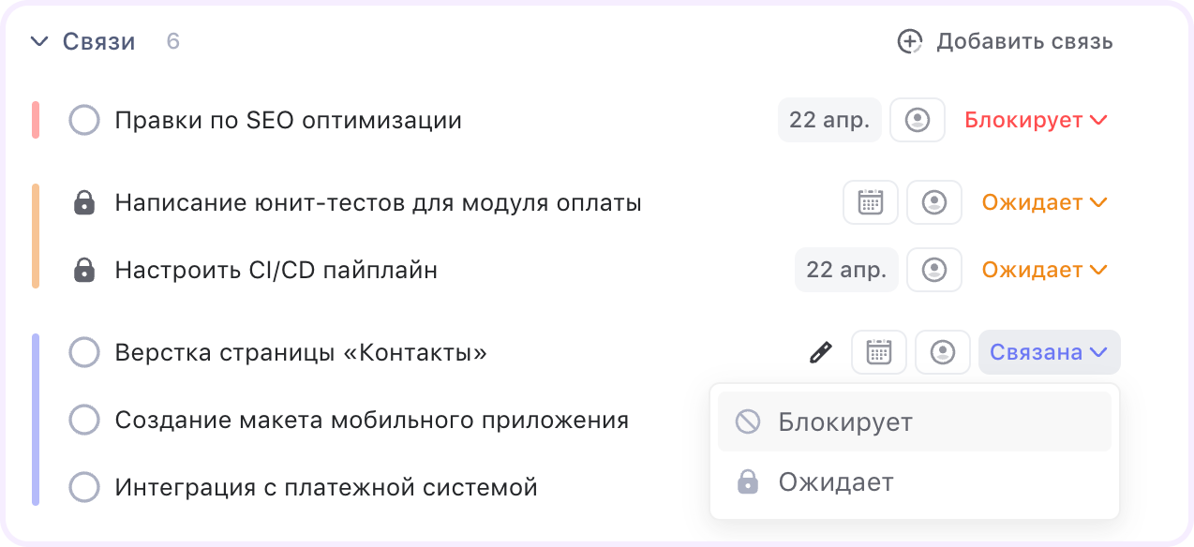The height and width of the screenshot is (547, 1194).
Task: Open calendar icon for Верстка страницы «Контакты»
Action: 878,353
